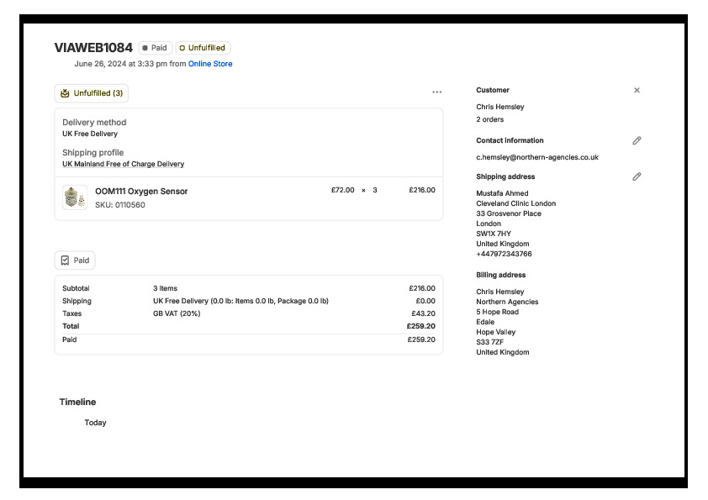View the customer's 2 orders
The width and height of the screenshot is (708, 500).
point(489,119)
